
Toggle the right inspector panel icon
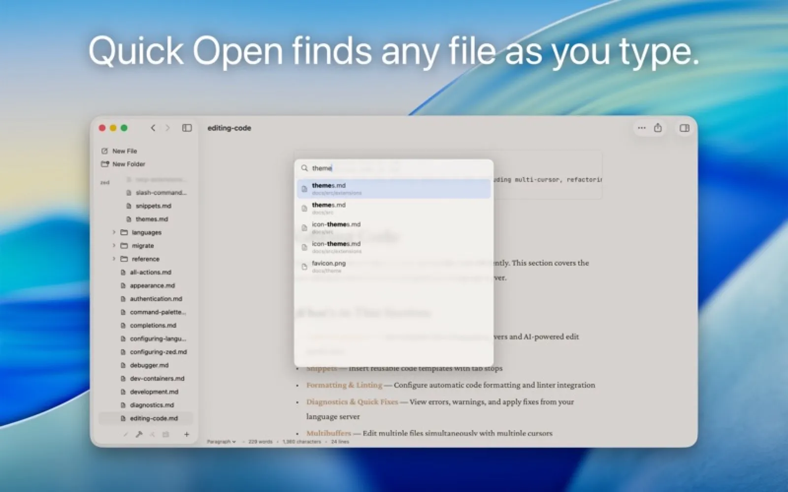point(684,128)
